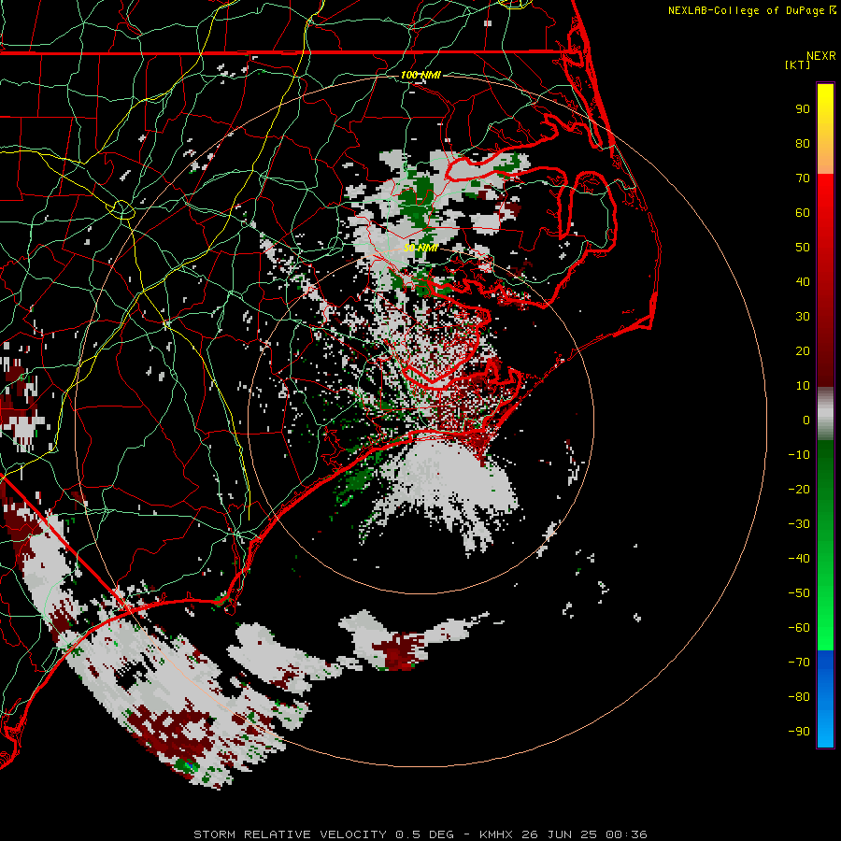Pick the blue segment at bottom of color bar
841x841 pixels.
pyautogui.click(x=825, y=699)
